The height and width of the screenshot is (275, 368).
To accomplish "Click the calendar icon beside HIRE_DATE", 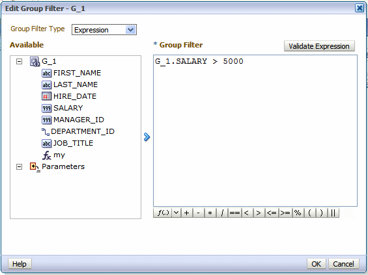I will tap(46, 96).
